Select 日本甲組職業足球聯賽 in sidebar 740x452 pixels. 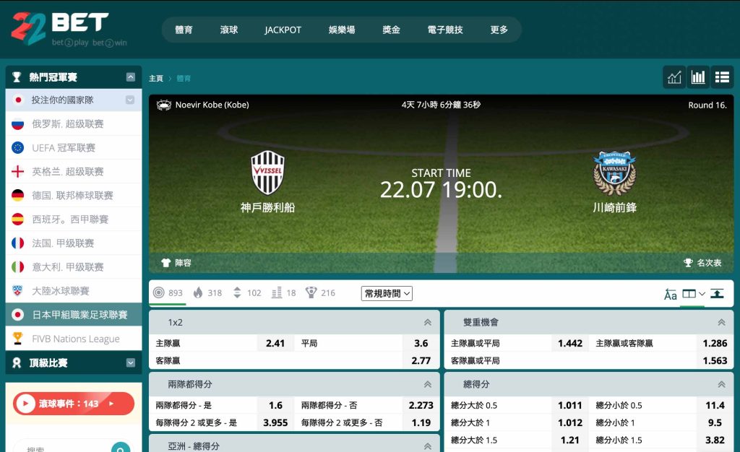[74, 314]
